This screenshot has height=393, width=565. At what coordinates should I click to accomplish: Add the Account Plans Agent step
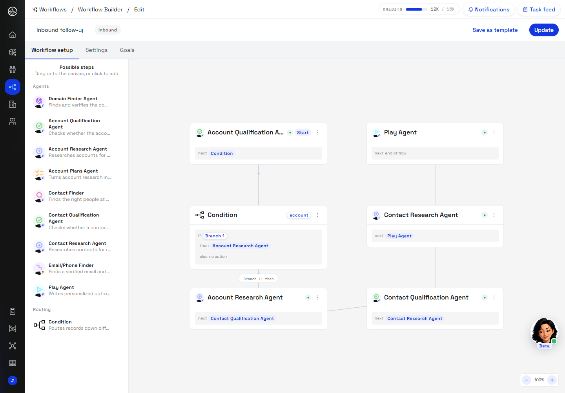point(77,174)
